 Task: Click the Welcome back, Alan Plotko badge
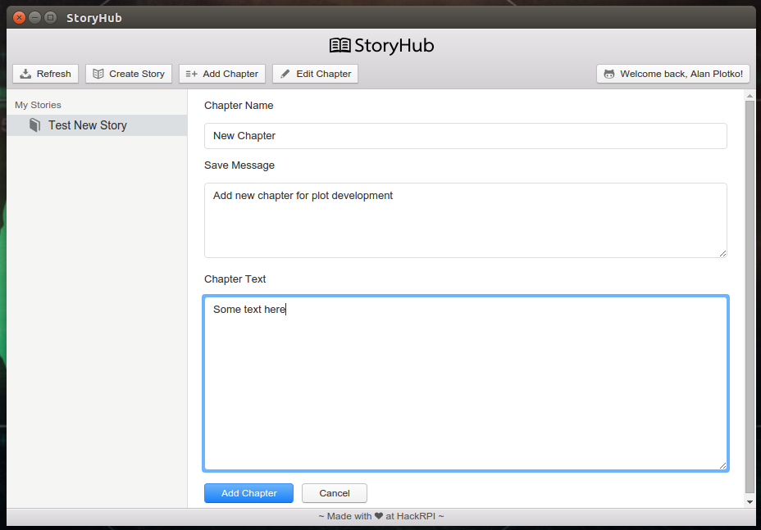pos(672,74)
